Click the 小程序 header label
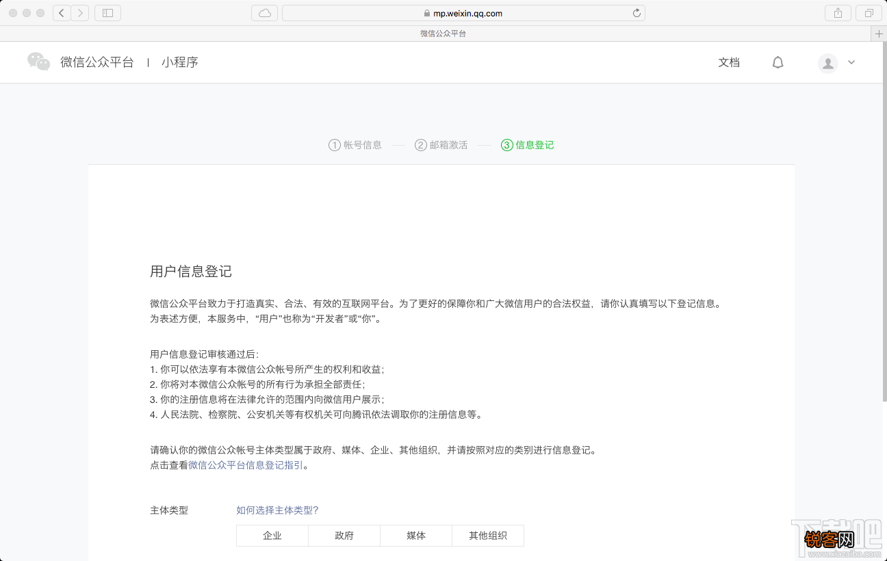887x561 pixels. [180, 62]
